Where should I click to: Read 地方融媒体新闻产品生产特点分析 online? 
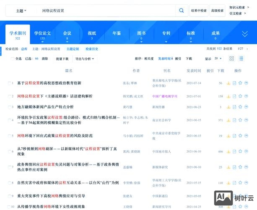pyautogui.click(x=234, y=107)
